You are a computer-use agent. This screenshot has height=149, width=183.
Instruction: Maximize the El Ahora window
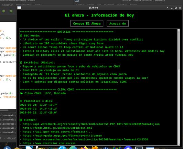tap(176, 8)
